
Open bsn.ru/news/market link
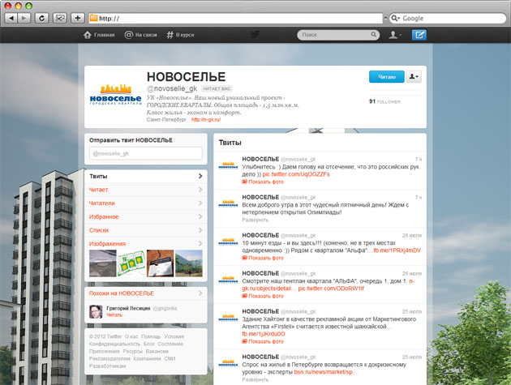coord(325,372)
